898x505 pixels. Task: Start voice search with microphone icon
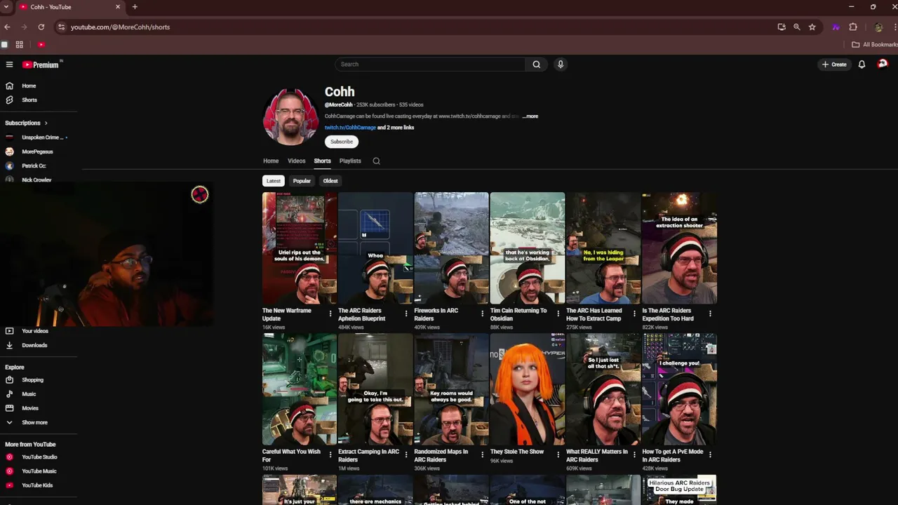pyautogui.click(x=560, y=65)
